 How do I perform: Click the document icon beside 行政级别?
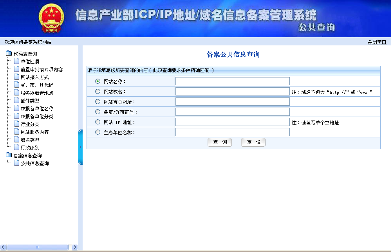pyautogui.click(x=17, y=148)
